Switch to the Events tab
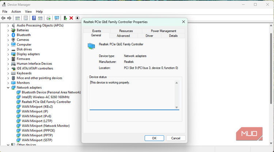The height and width of the screenshot is (152, 274). (97, 31)
